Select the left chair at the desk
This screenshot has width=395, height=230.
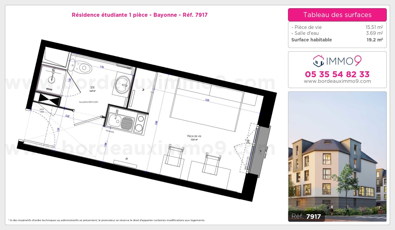pos(173,155)
